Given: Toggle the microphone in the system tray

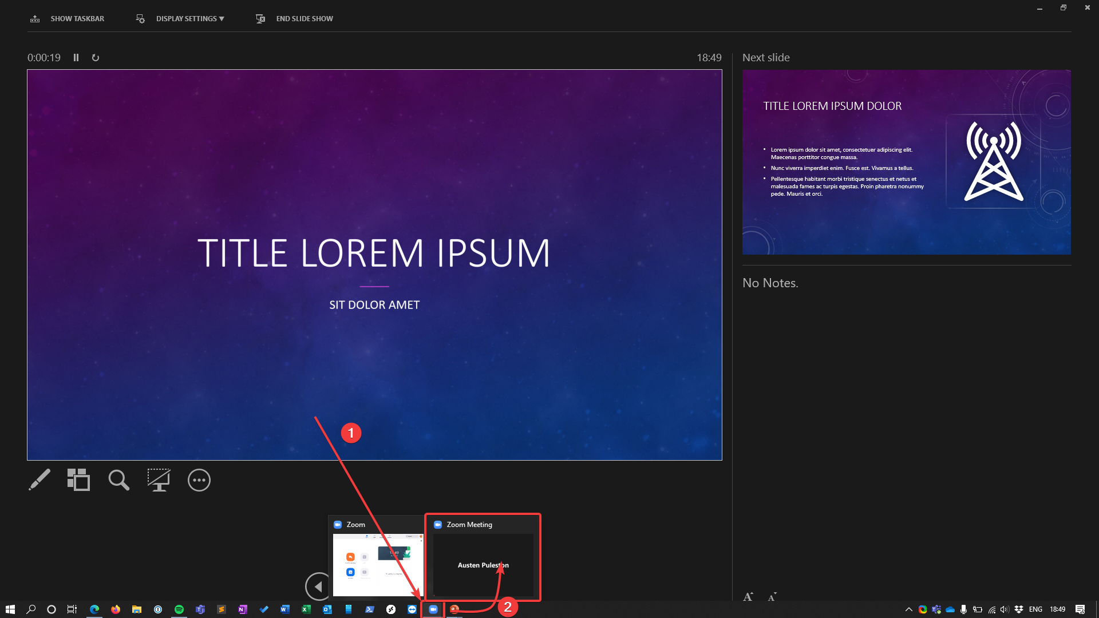Looking at the screenshot, I should click(964, 609).
